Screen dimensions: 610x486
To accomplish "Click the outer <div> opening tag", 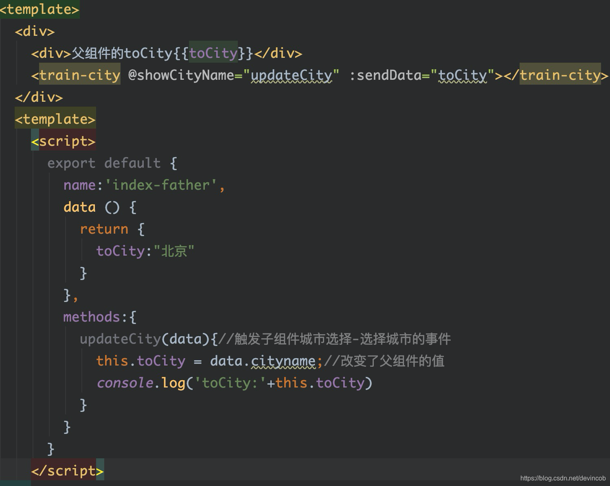I will click(35, 31).
